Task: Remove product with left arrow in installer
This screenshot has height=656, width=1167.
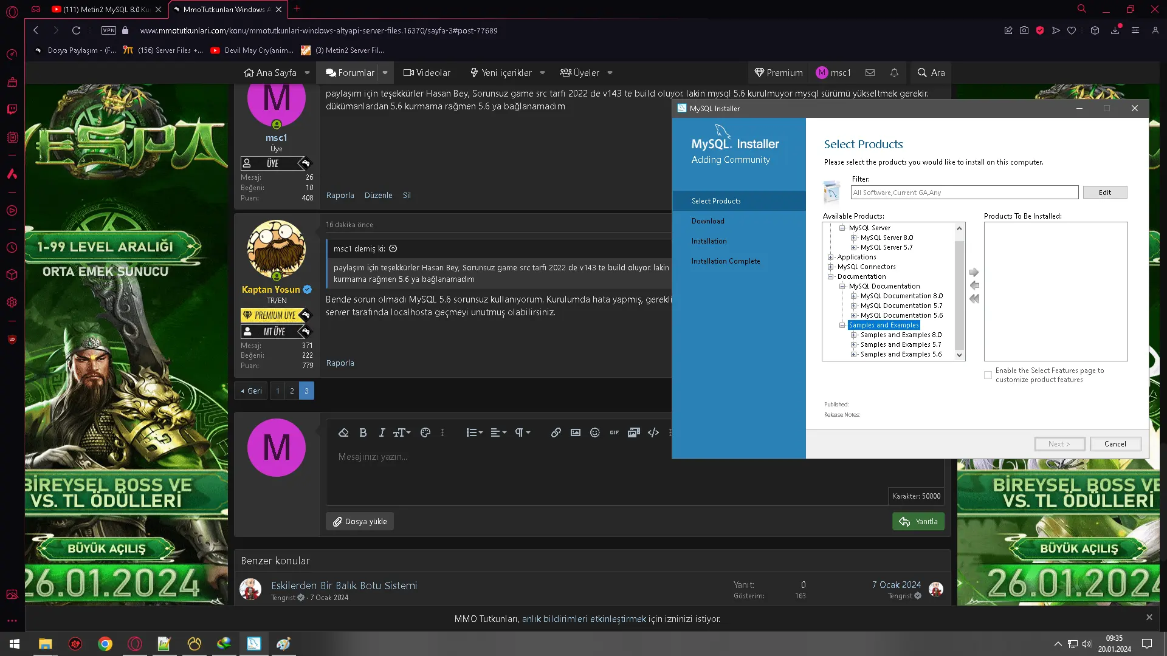Action: tap(974, 285)
